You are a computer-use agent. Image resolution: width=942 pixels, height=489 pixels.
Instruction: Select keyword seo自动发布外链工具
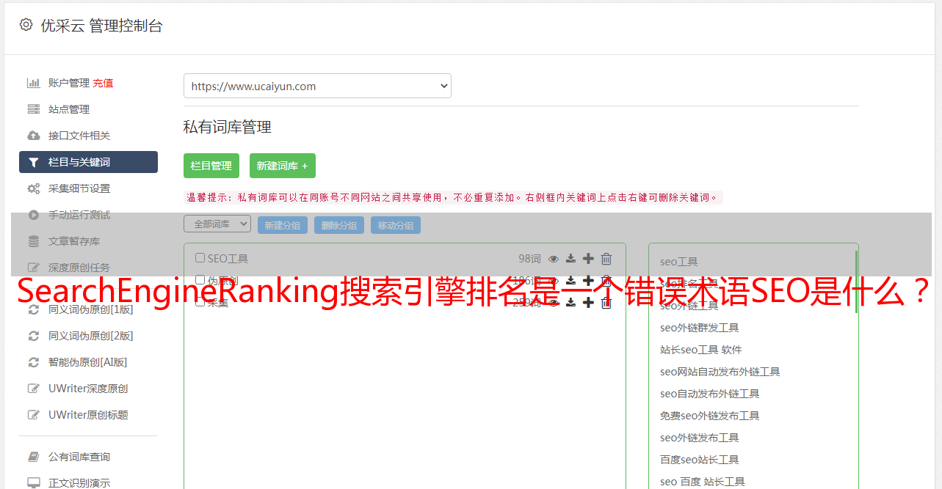pos(710,394)
